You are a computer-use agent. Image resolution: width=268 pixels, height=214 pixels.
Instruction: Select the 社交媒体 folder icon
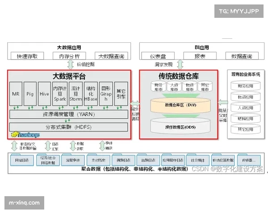pyautogui.click(x=198, y=160)
